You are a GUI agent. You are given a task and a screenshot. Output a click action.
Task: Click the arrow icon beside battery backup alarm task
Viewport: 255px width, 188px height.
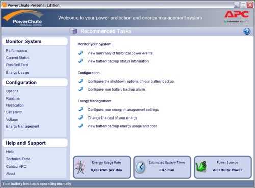(81, 89)
